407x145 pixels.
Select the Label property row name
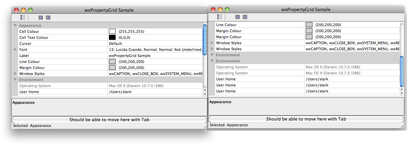(24, 56)
